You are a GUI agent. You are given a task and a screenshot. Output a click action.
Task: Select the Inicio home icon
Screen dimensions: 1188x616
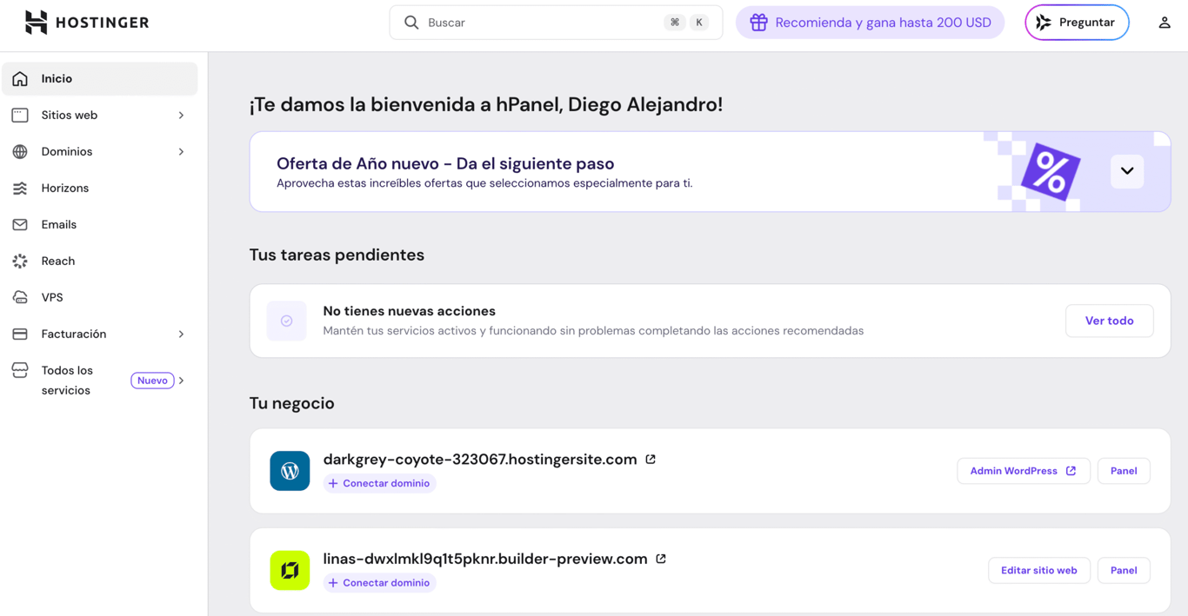20,78
